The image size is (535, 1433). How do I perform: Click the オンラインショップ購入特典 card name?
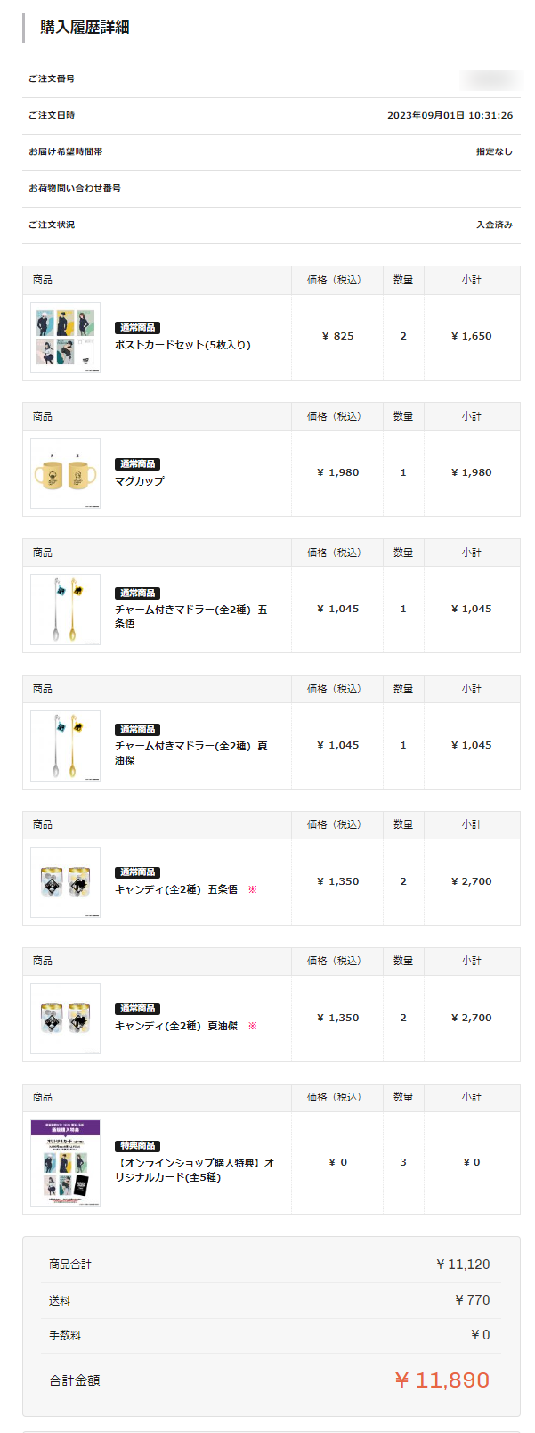tap(194, 1170)
